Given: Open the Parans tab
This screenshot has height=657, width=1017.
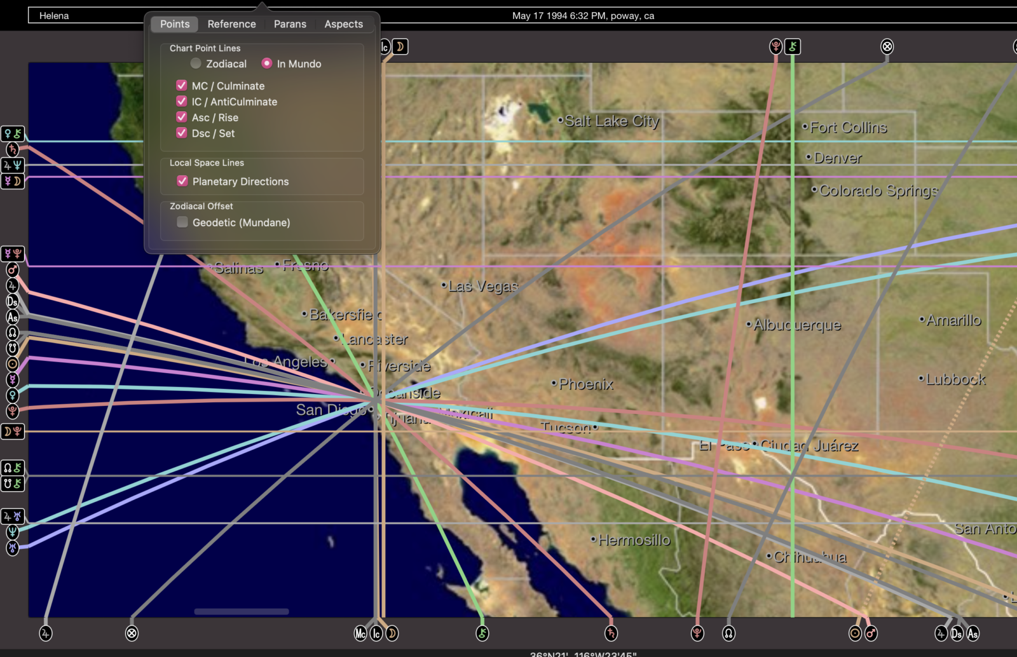Looking at the screenshot, I should [x=290, y=24].
